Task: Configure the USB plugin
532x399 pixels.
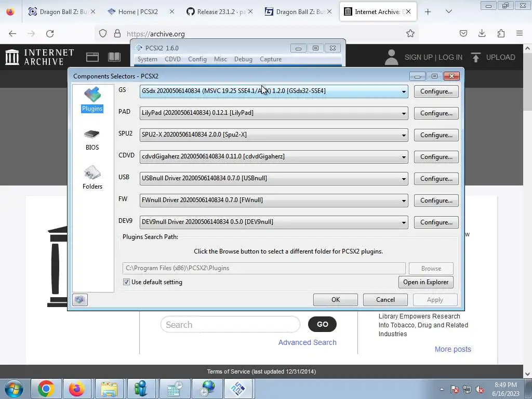Action: click(436, 179)
